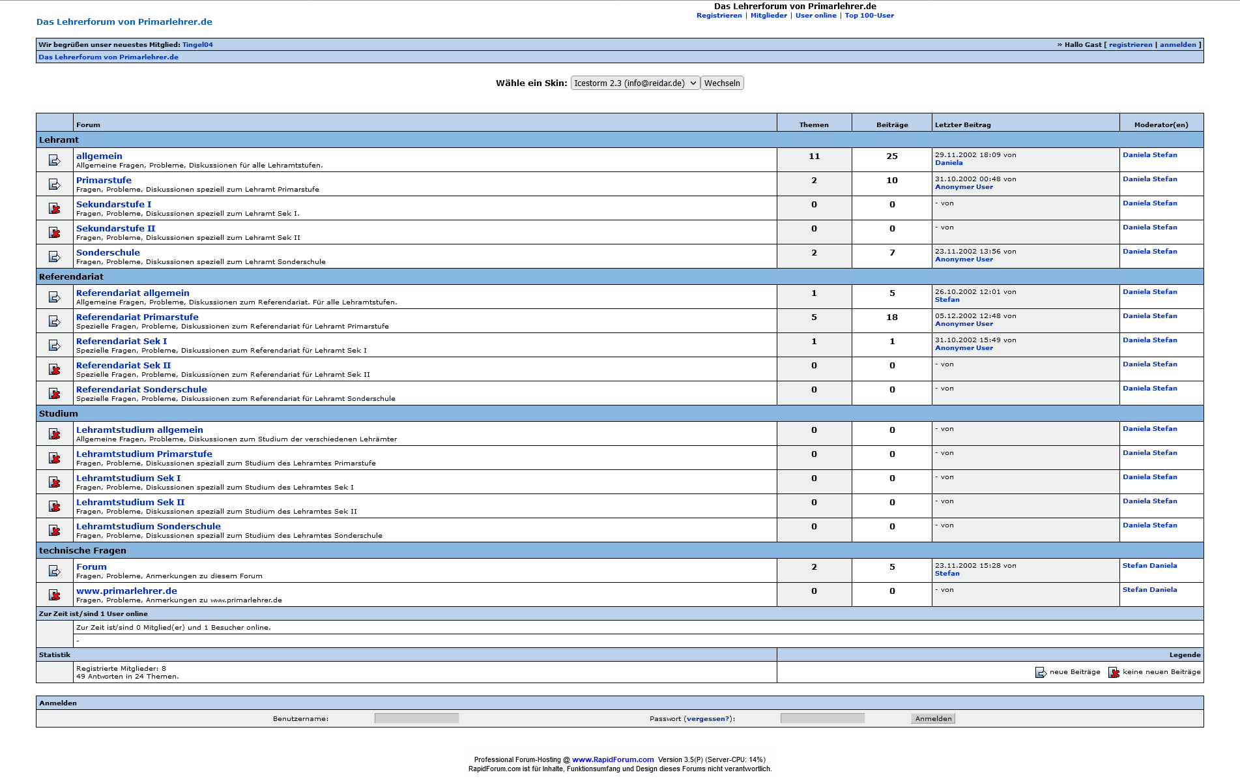Click the icon beside Referendariat Sonderschule
Image resolution: width=1240 pixels, height=779 pixels.
[x=55, y=394]
